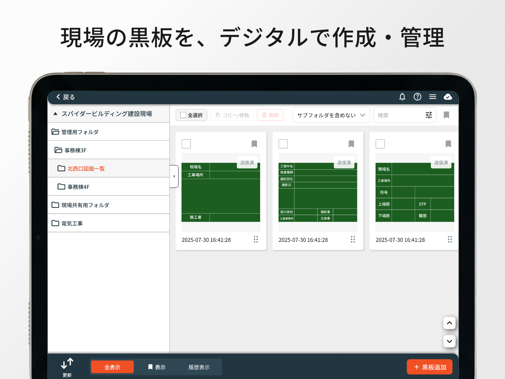Click the 削除 button
This screenshot has height=379, width=505.
[x=270, y=115]
